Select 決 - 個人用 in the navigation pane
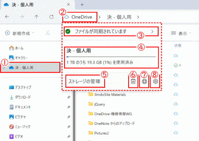 point(30,68)
